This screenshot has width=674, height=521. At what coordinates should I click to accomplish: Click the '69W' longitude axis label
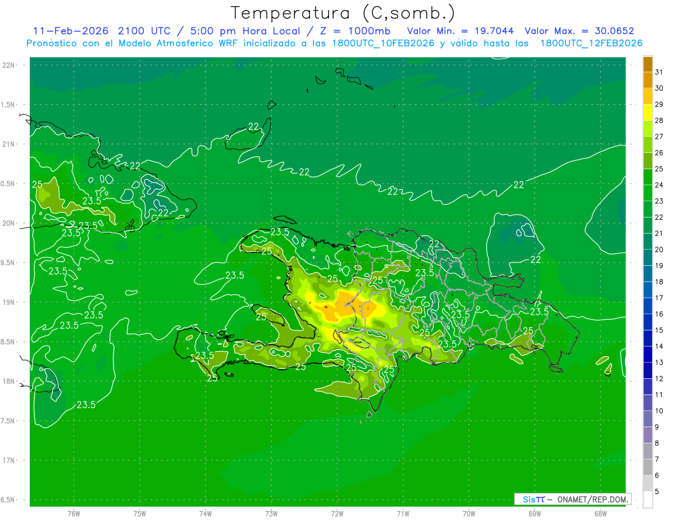coord(535,513)
